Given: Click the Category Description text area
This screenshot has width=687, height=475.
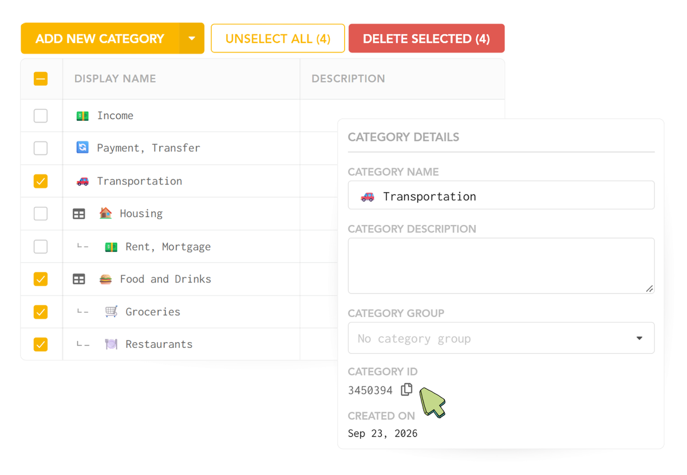Looking at the screenshot, I should [501, 266].
